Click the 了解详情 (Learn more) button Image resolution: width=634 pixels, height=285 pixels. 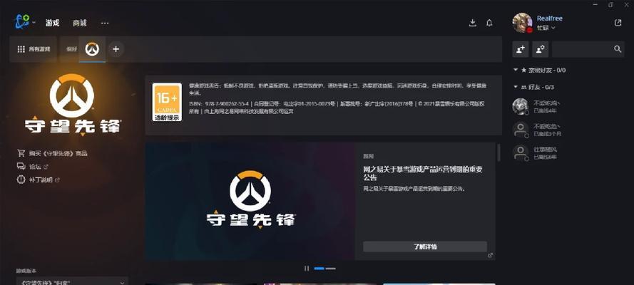point(425,247)
